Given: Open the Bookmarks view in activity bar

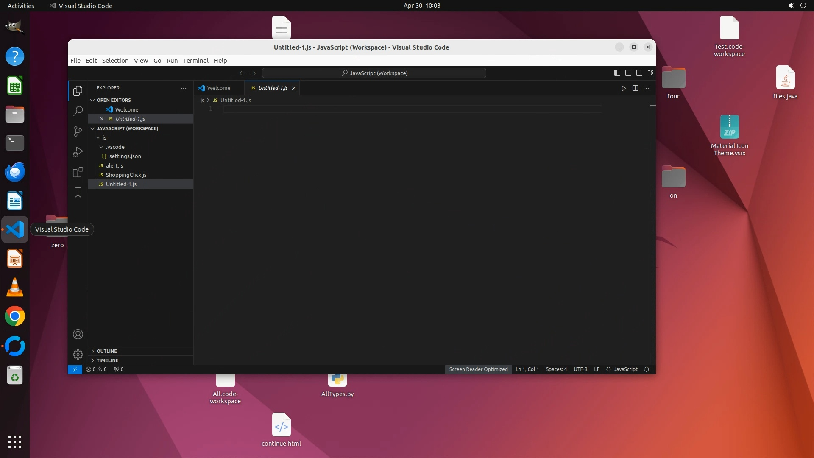Looking at the screenshot, I should [x=78, y=193].
